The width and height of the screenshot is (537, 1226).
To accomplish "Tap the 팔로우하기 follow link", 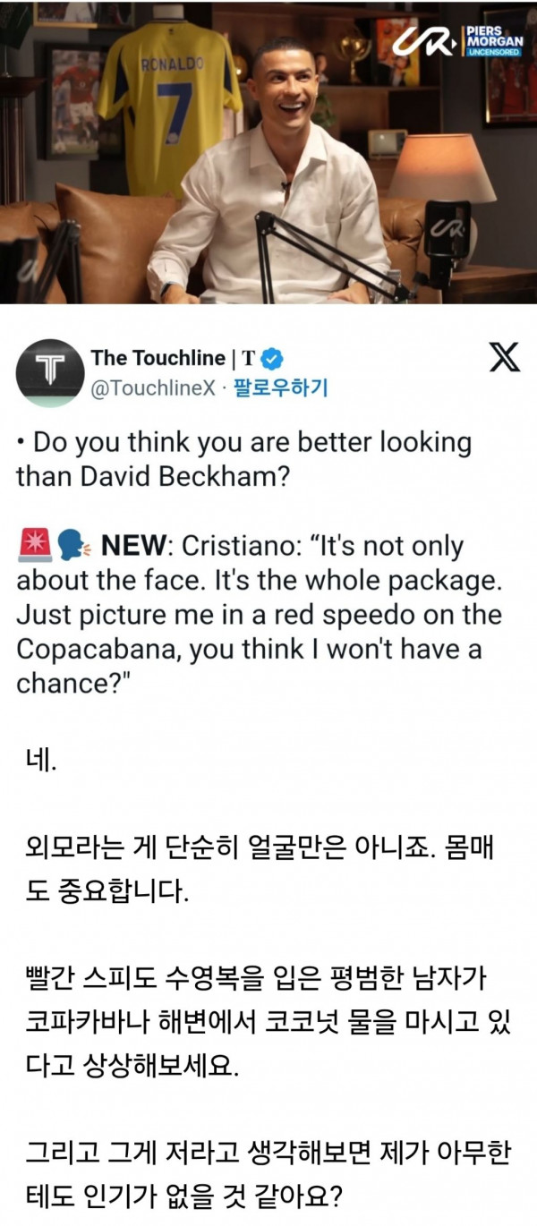I will (x=279, y=389).
